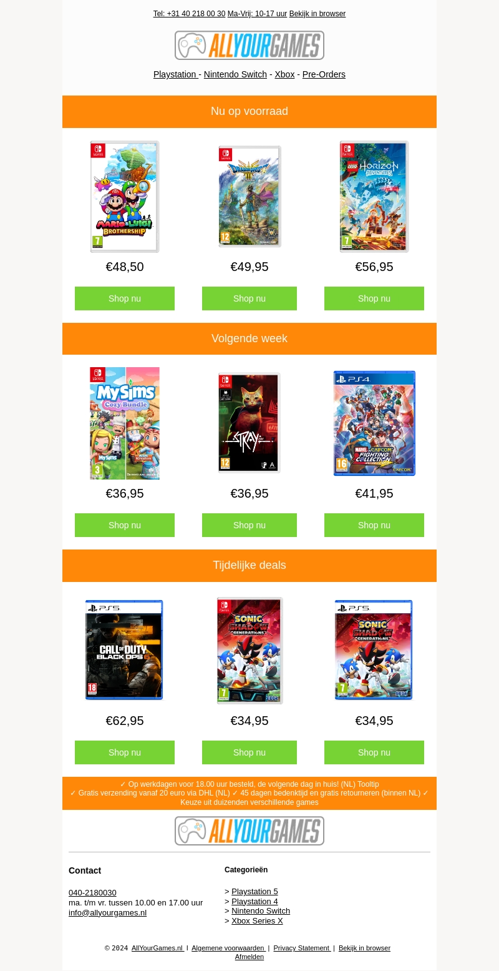Open the Privacy Statement link

point(302,948)
